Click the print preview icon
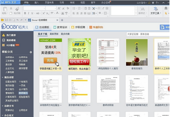170x117 pixels. coord(14,20)
